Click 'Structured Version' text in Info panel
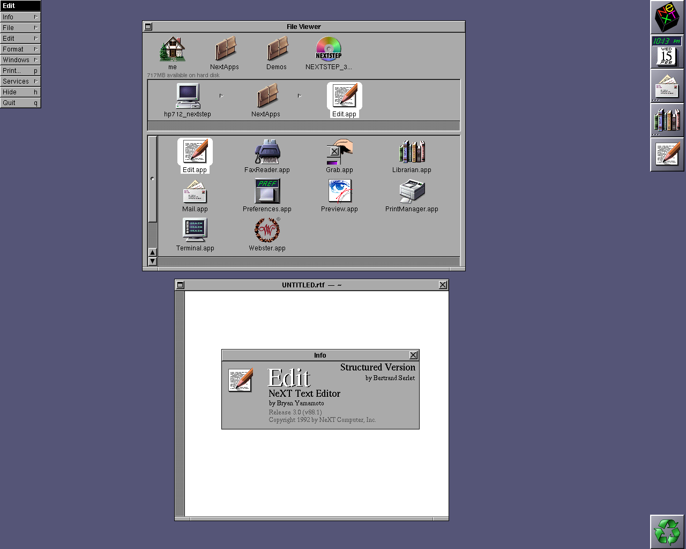Screen dimensions: 686x549 pos(378,367)
